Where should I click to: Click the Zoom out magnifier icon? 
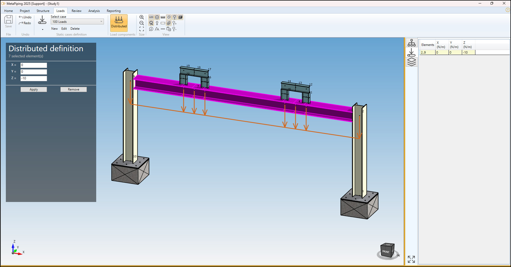142,23
